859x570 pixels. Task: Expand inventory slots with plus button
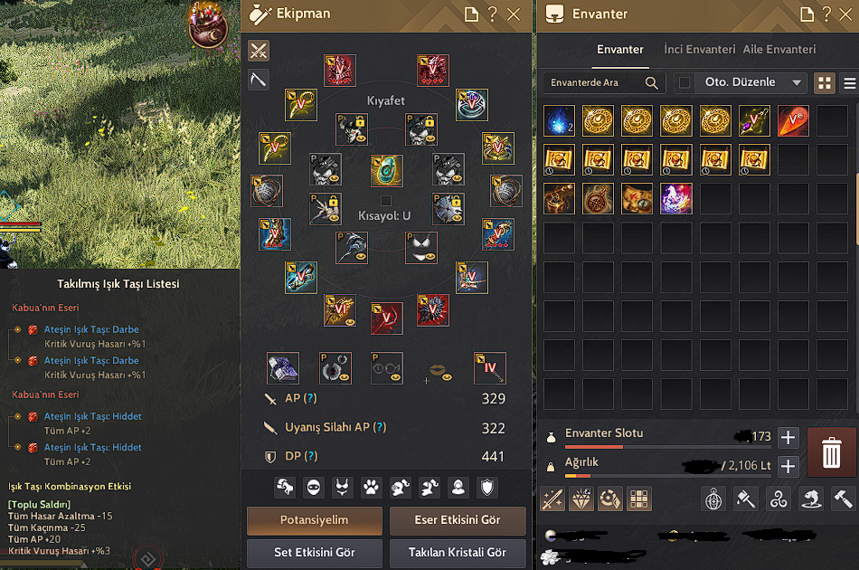coord(788,437)
